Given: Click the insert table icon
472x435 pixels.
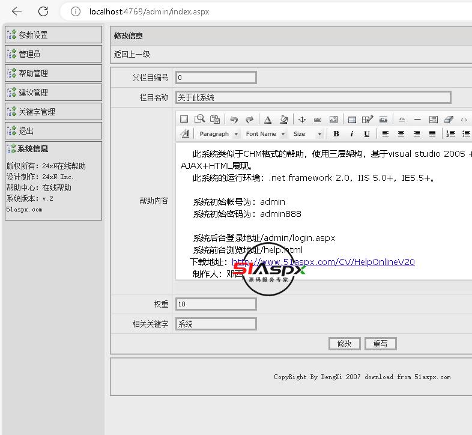Looking at the screenshot, I should [x=352, y=120].
